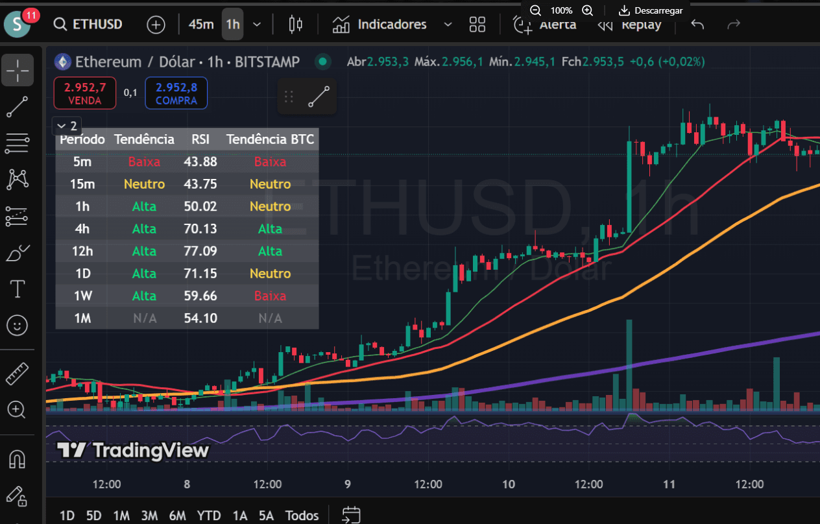Open ETHUSD symbol search
The height and width of the screenshot is (524, 820).
(x=88, y=25)
